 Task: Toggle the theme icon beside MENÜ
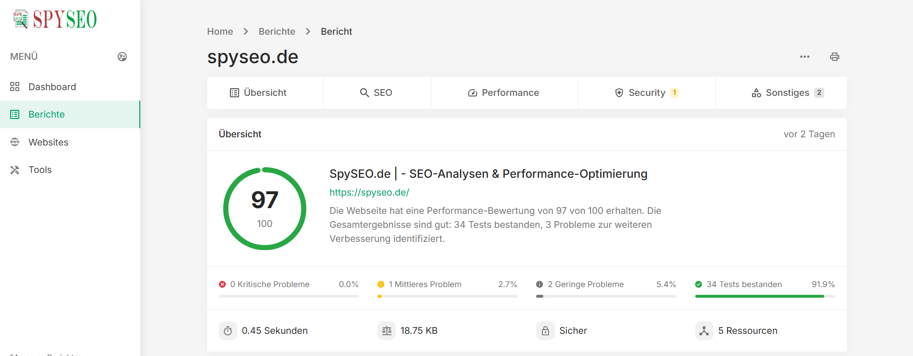tap(122, 57)
